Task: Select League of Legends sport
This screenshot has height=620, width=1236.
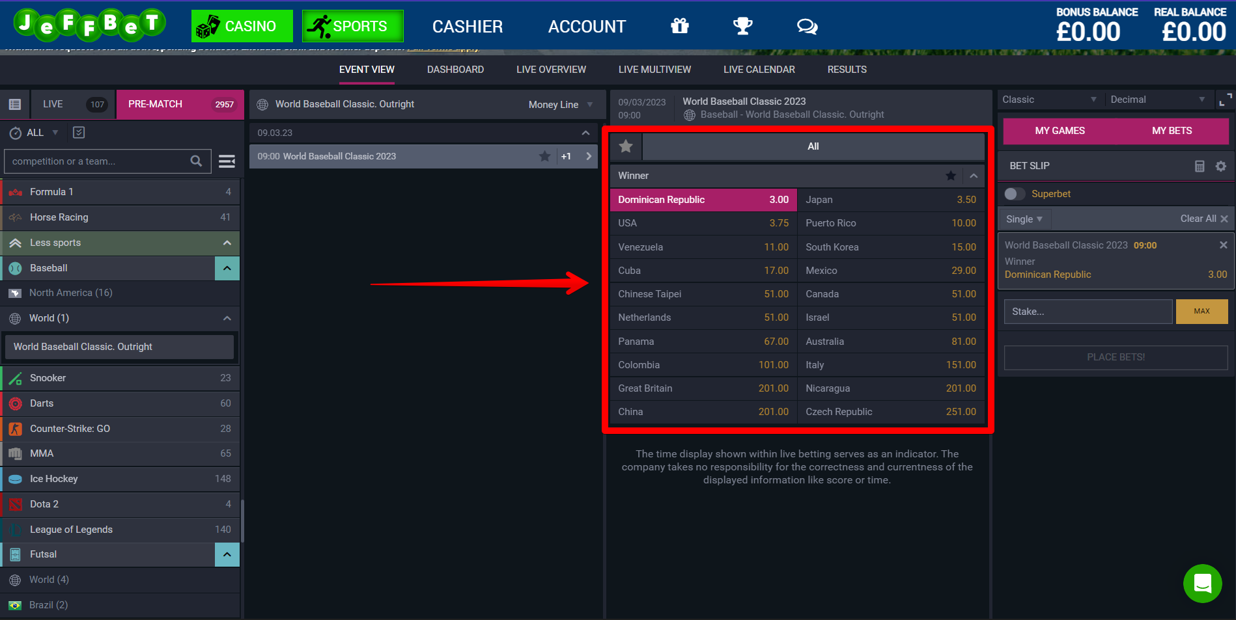Action: [120, 530]
